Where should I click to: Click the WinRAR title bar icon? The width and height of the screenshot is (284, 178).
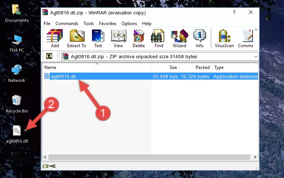pyautogui.click(x=45, y=12)
